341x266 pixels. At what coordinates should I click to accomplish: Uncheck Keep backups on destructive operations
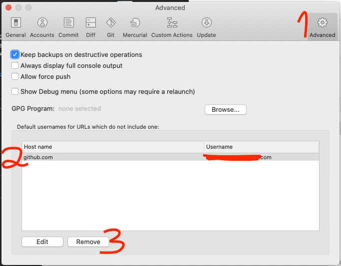tap(15, 54)
